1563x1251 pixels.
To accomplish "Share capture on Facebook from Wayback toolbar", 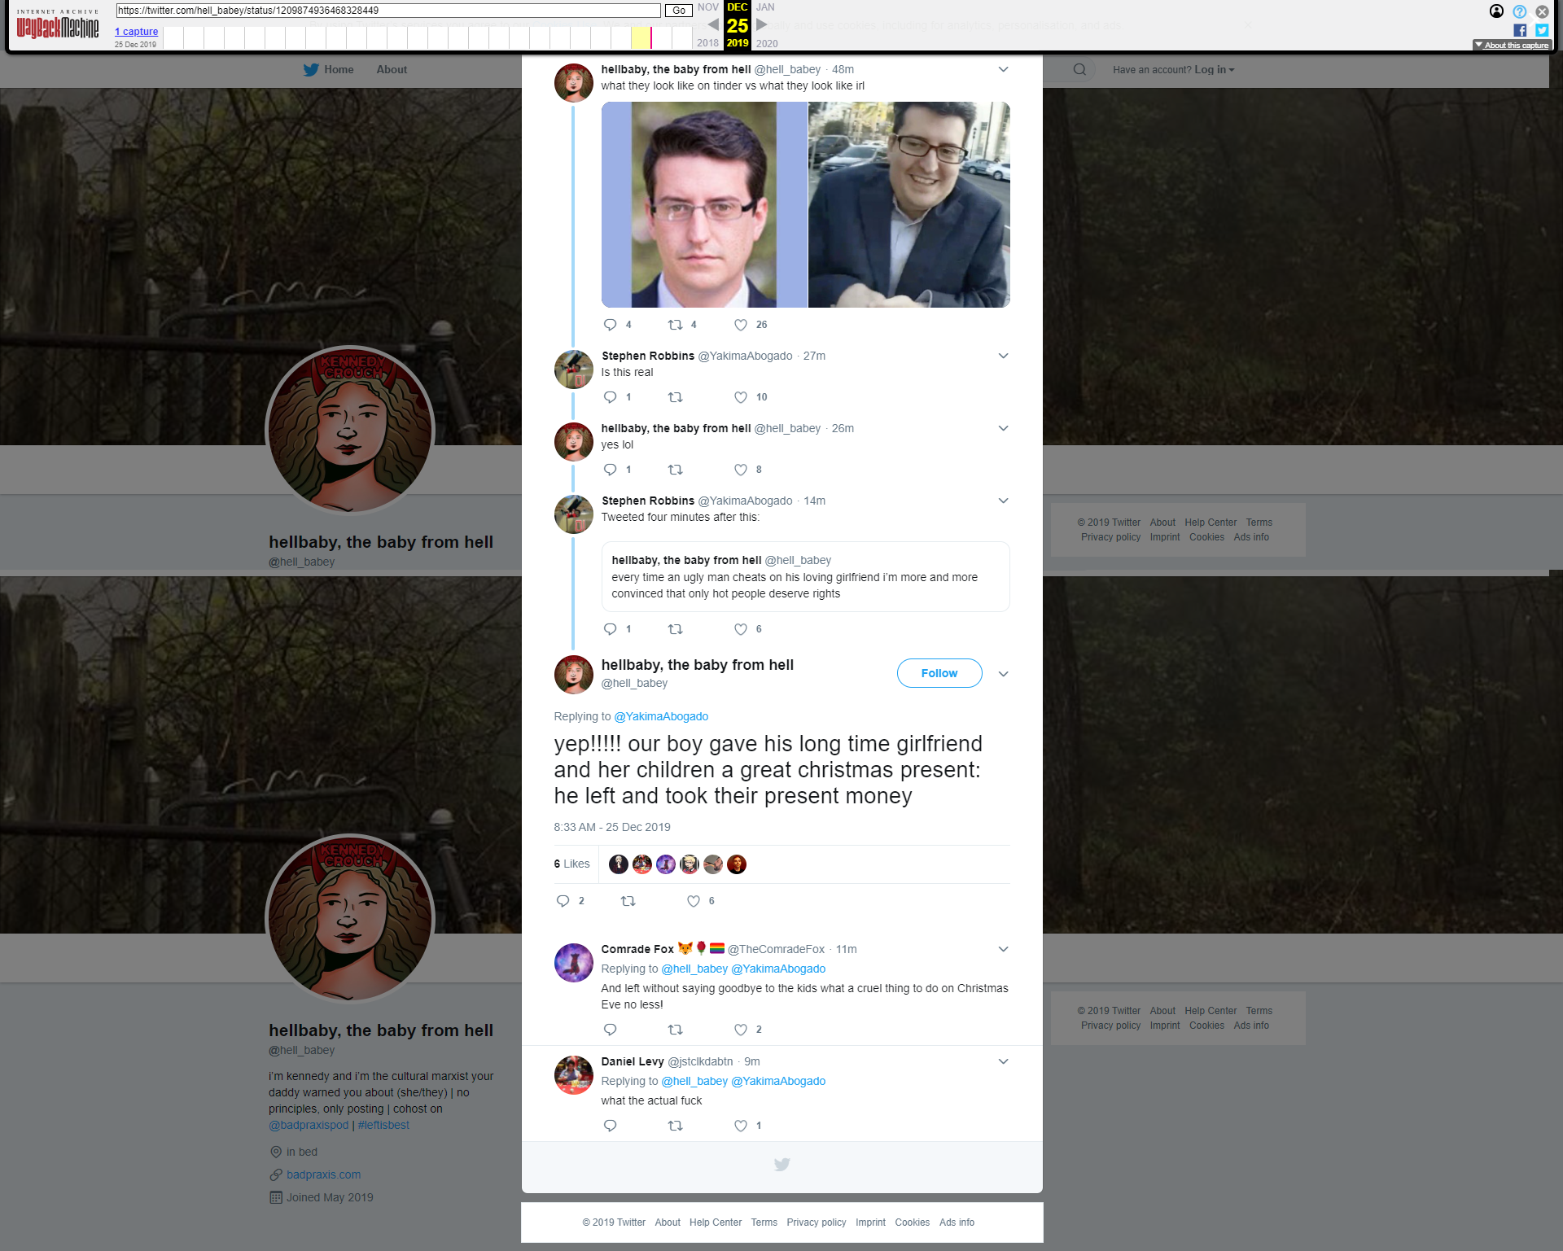I will click(x=1520, y=30).
